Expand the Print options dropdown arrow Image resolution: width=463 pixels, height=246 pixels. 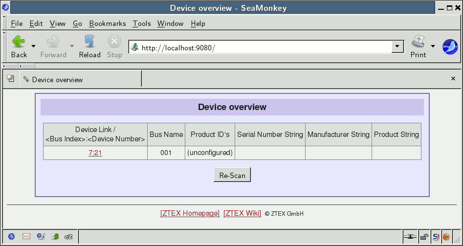tap(433, 46)
